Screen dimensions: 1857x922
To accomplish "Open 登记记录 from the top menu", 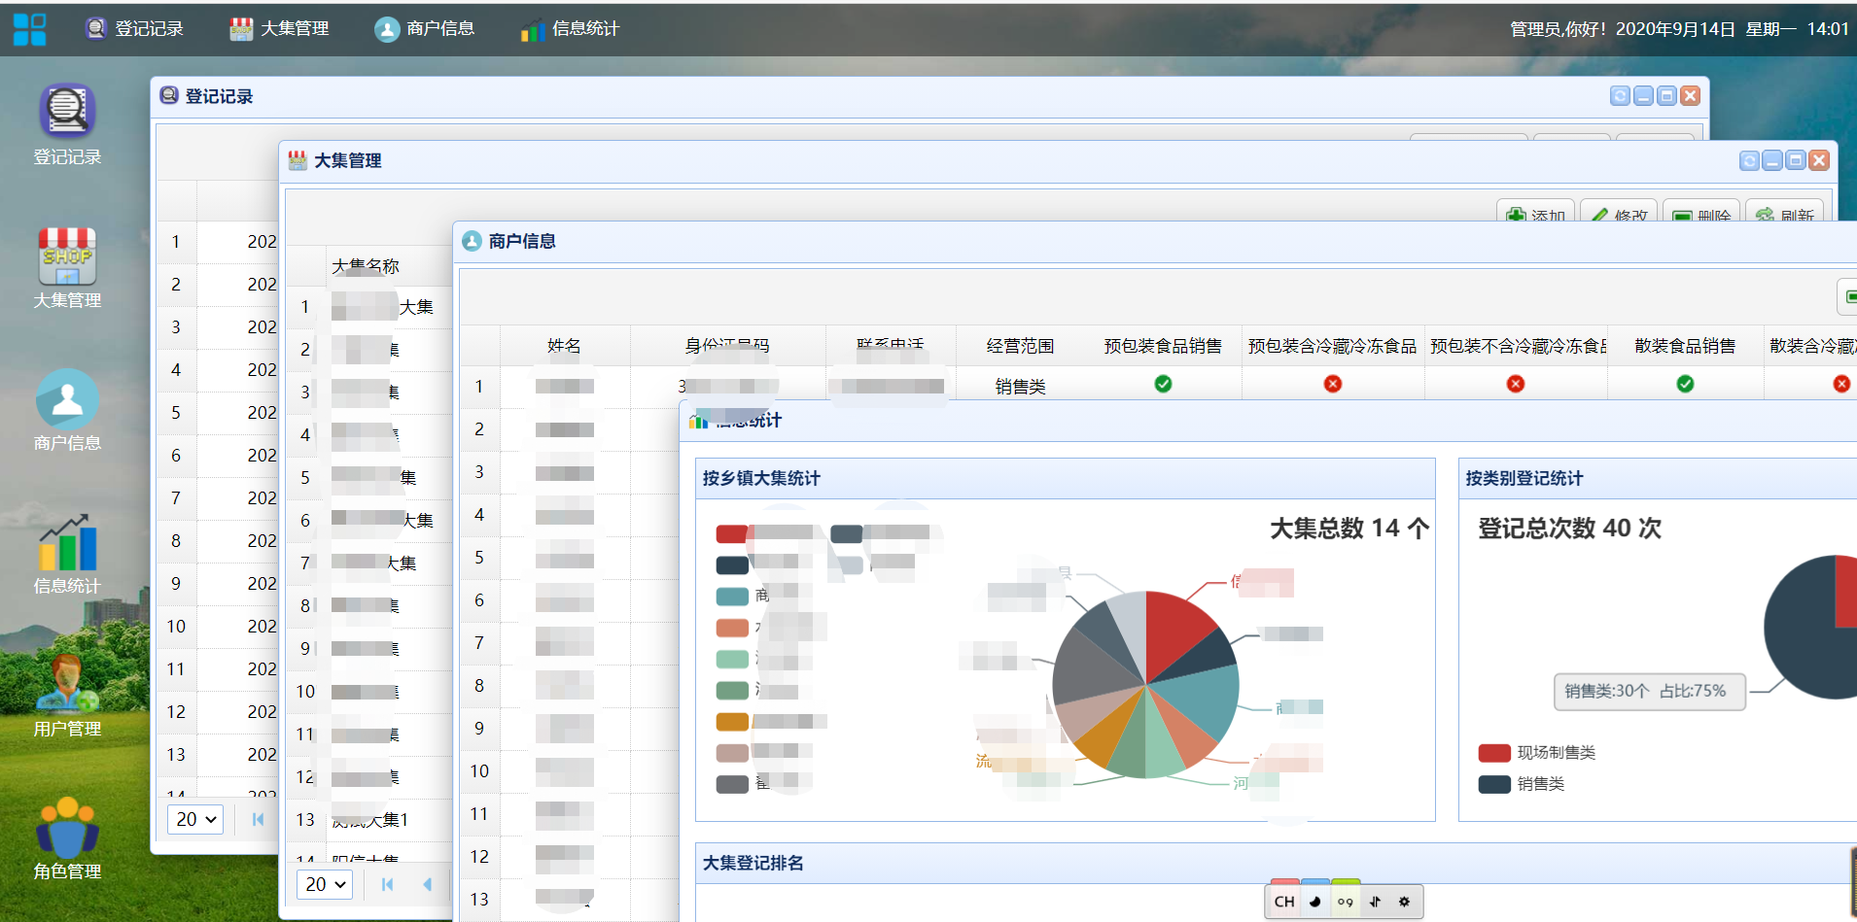I will pyautogui.click(x=134, y=29).
